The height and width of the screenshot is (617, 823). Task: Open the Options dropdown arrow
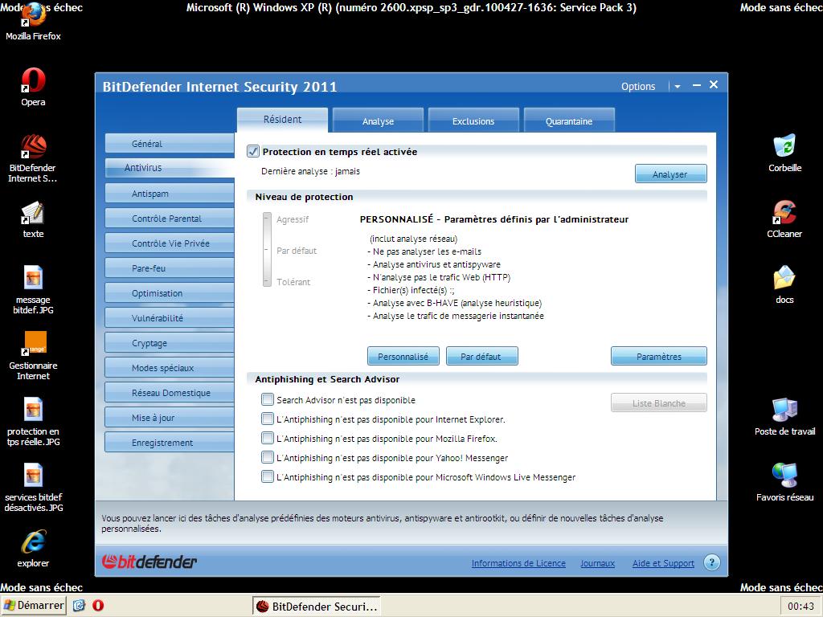coord(678,87)
